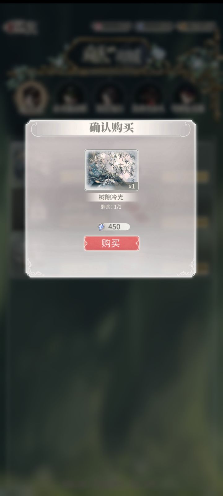Select the 450 price pill

pos(114,227)
